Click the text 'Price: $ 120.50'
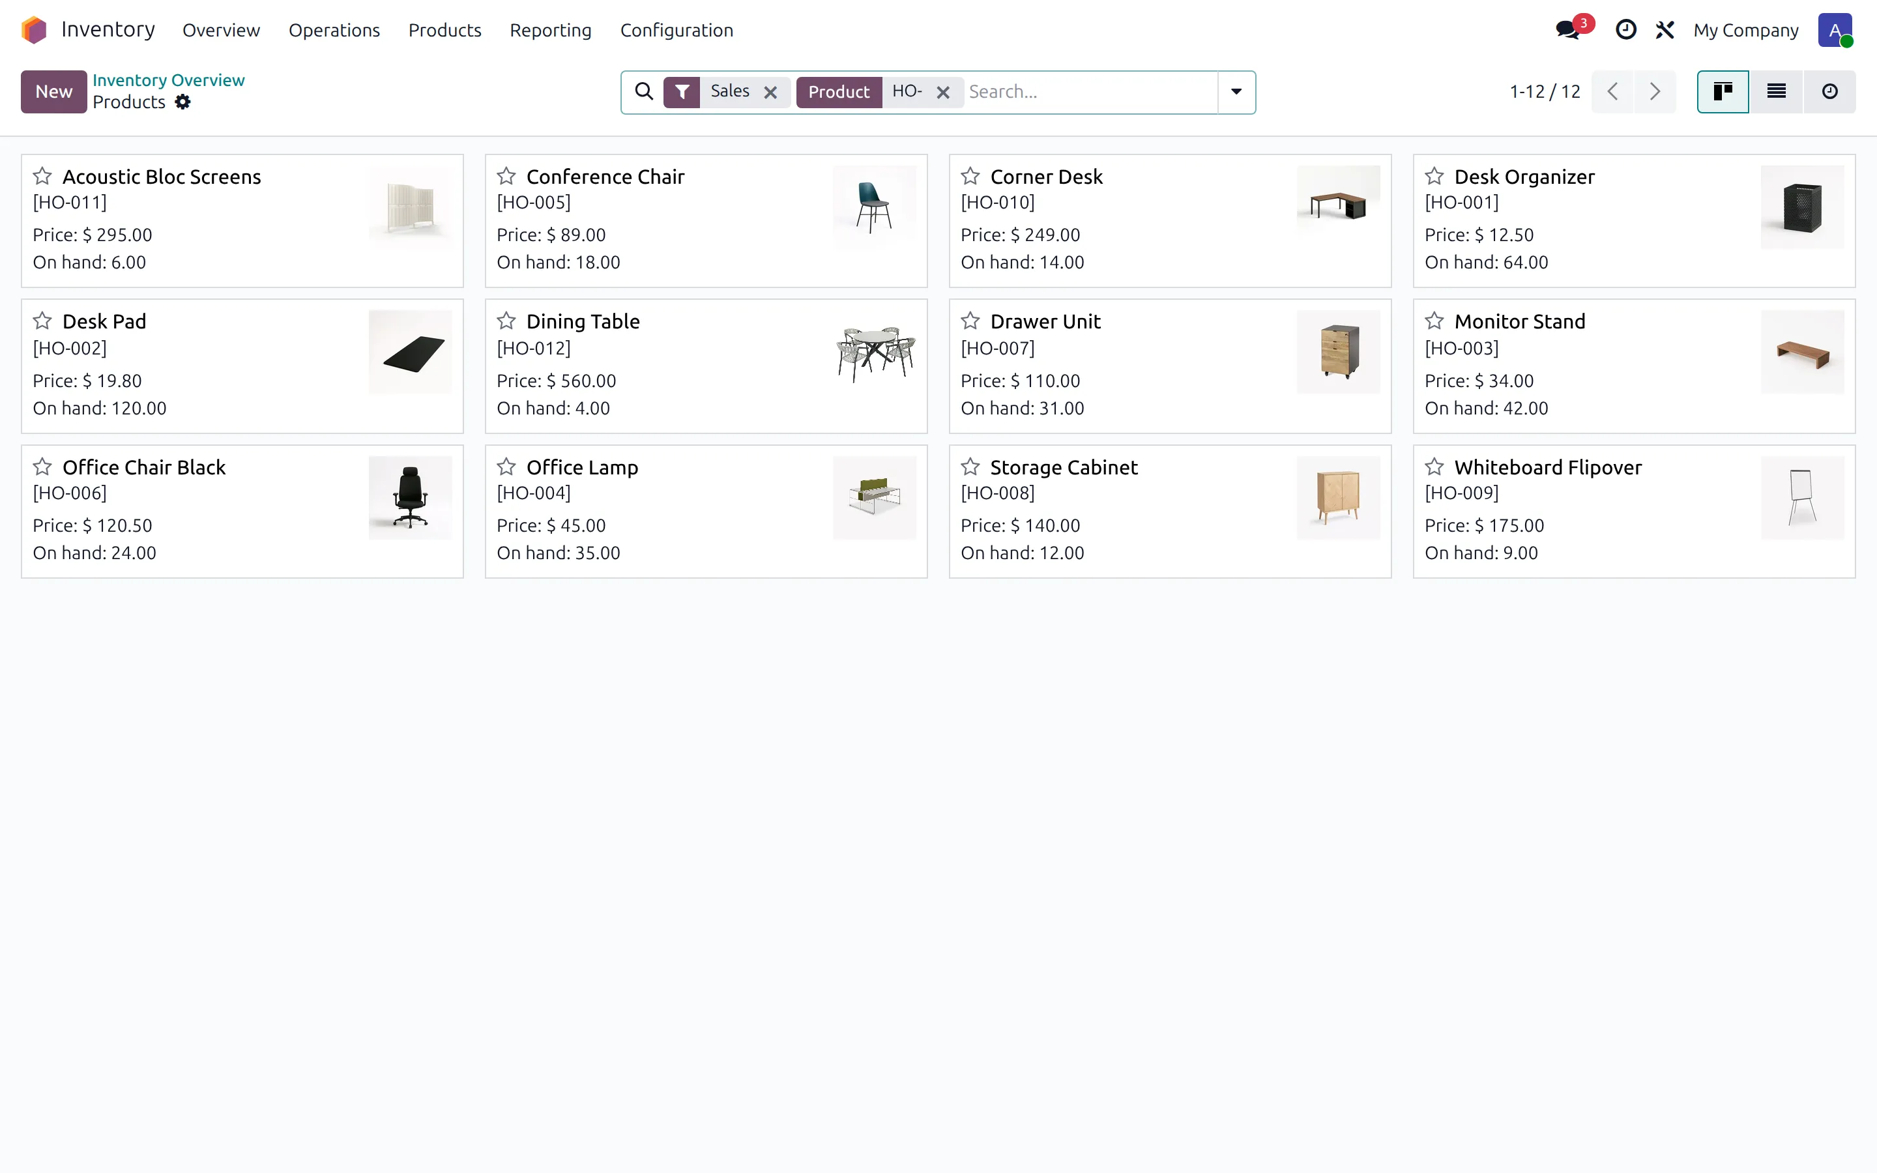The height and width of the screenshot is (1173, 1877). click(93, 525)
